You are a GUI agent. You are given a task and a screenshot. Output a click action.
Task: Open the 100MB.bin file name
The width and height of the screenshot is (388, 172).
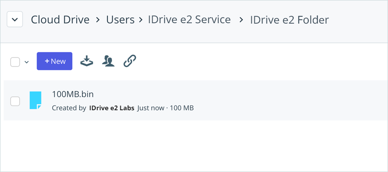pyautogui.click(x=72, y=94)
